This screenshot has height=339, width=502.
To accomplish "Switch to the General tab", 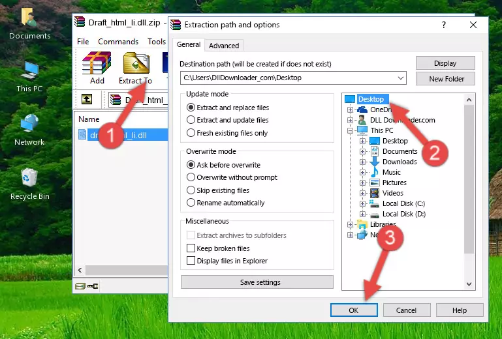I will 189,44.
